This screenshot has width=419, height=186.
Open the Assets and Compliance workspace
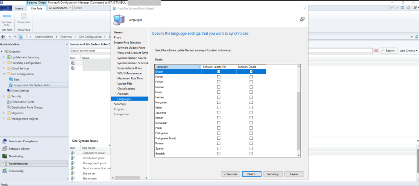pyautogui.click(x=23, y=141)
